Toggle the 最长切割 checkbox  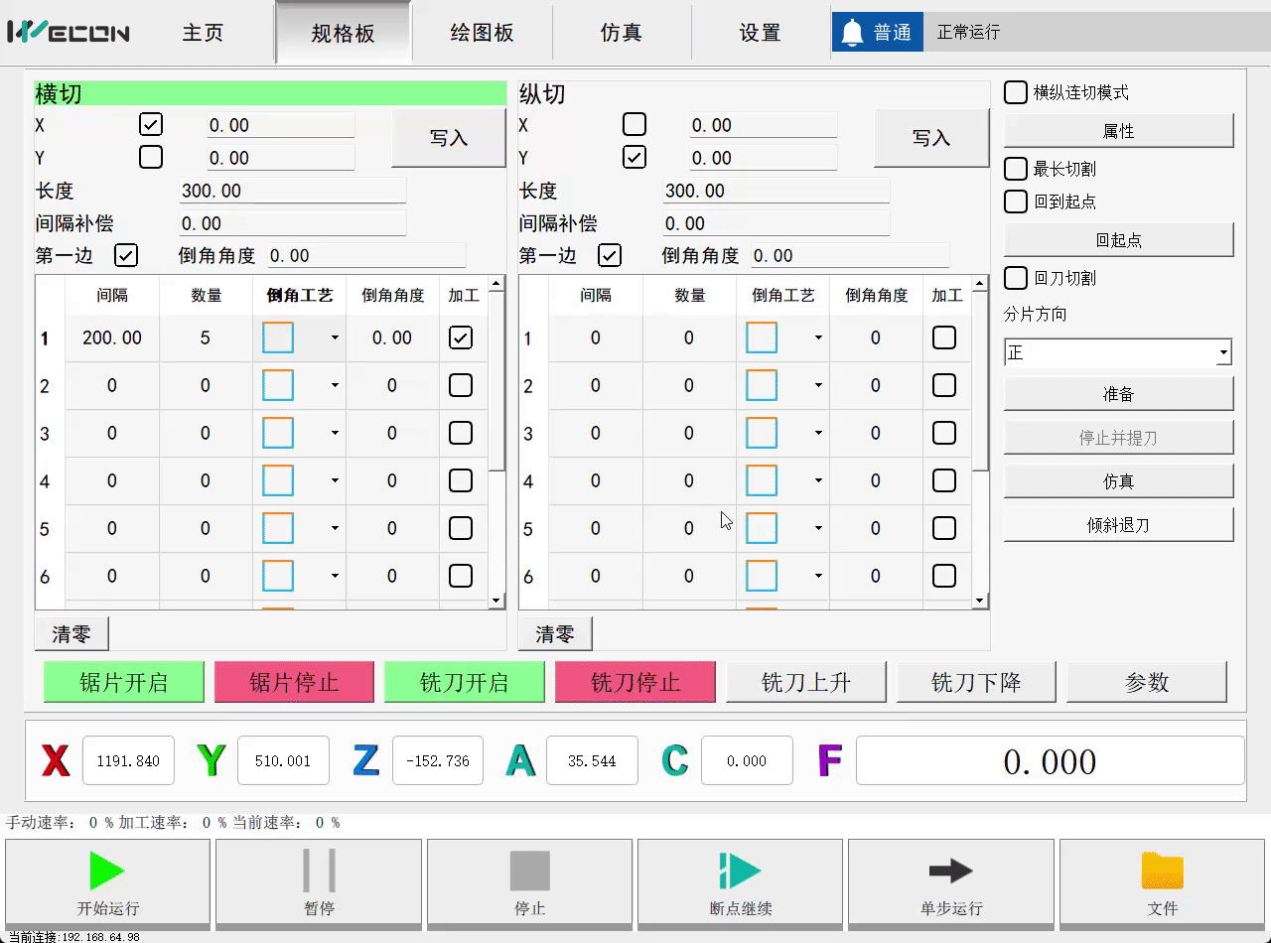tap(1016, 169)
